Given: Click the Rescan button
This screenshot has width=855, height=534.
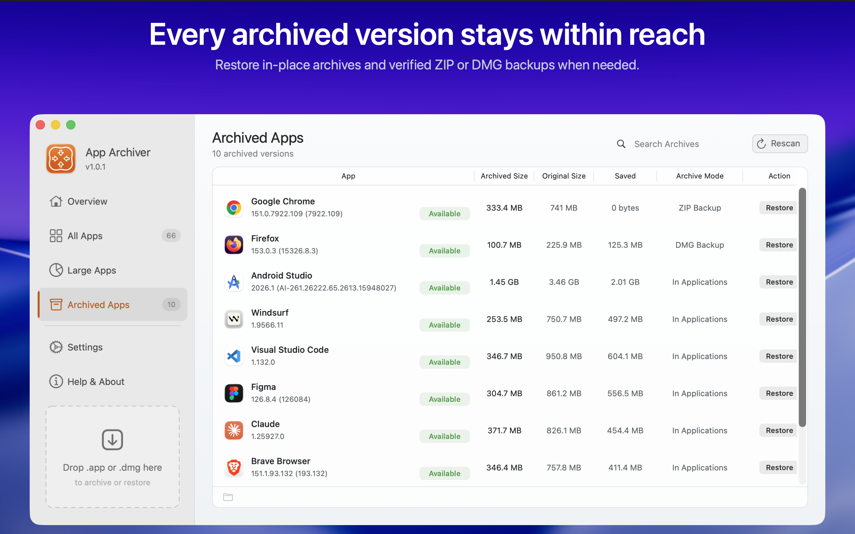Looking at the screenshot, I should (x=780, y=144).
